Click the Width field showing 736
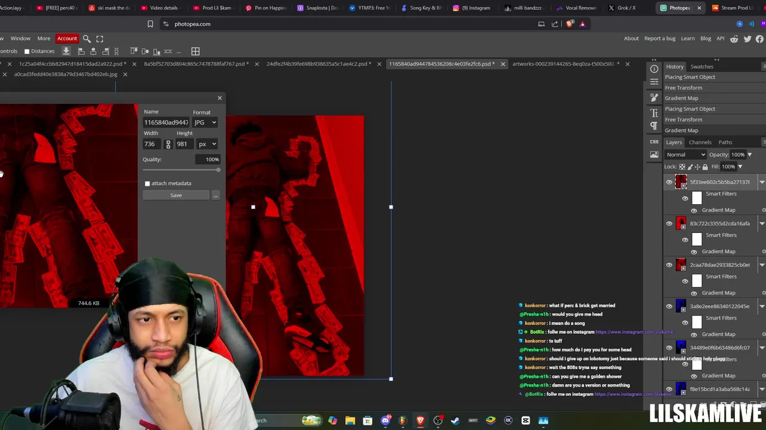Viewport: 766px width, 430px height. (152, 144)
